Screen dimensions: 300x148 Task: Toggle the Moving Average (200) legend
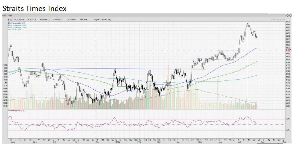tap(17, 27)
